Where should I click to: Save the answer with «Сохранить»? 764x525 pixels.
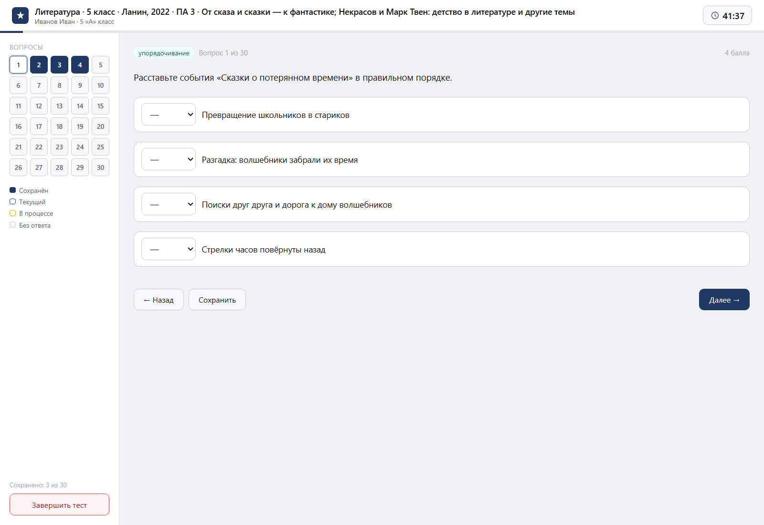point(217,300)
